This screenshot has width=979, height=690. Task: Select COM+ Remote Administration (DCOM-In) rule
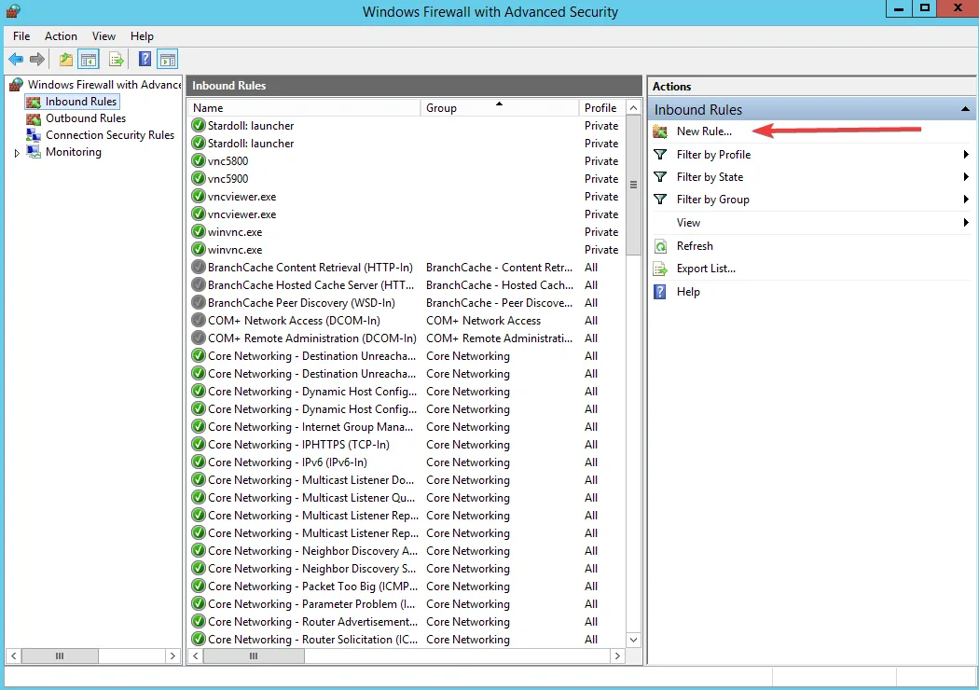pos(312,338)
